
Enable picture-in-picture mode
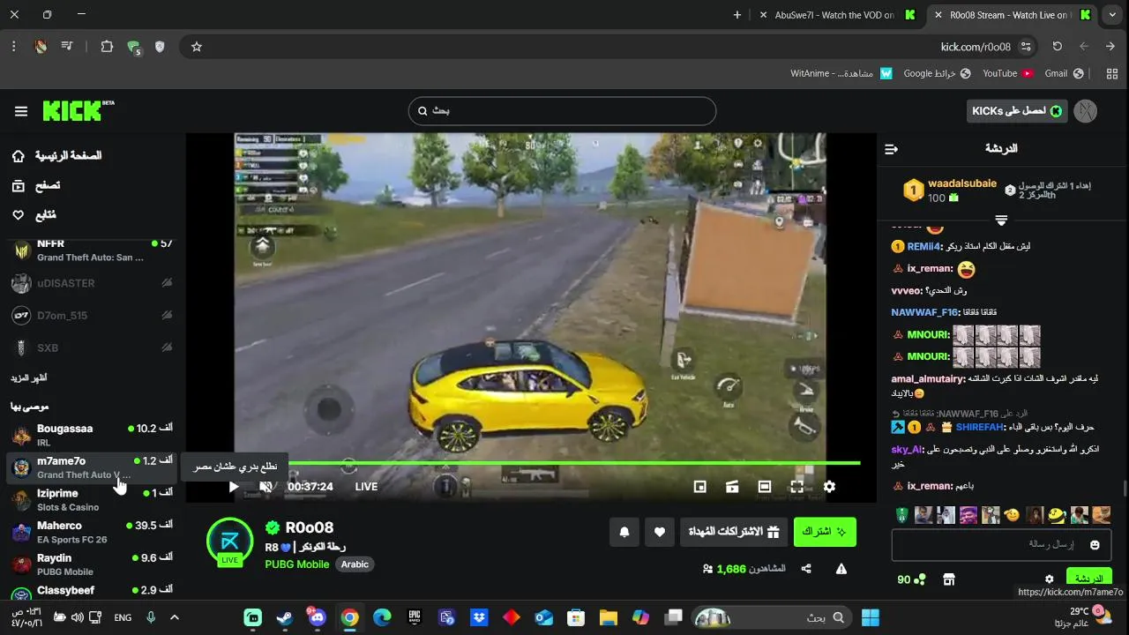tap(700, 487)
